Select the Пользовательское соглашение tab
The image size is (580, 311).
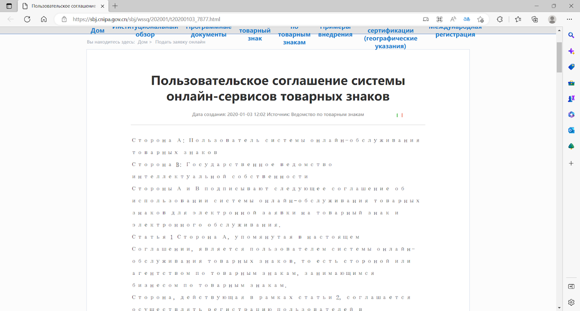tap(63, 6)
